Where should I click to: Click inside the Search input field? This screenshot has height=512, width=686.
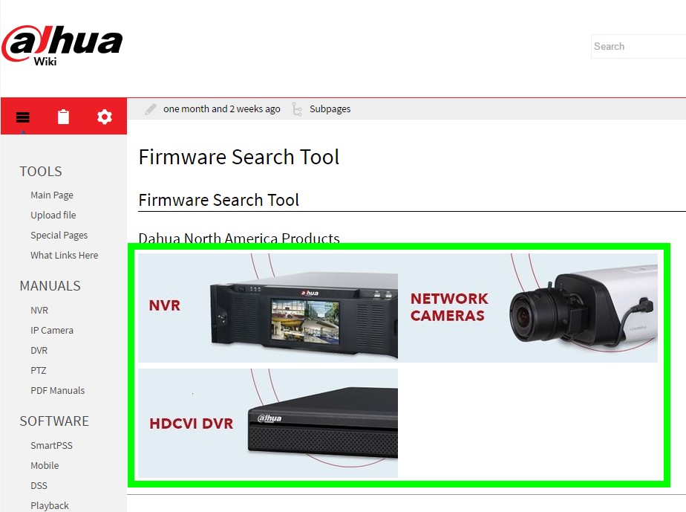(x=638, y=46)
